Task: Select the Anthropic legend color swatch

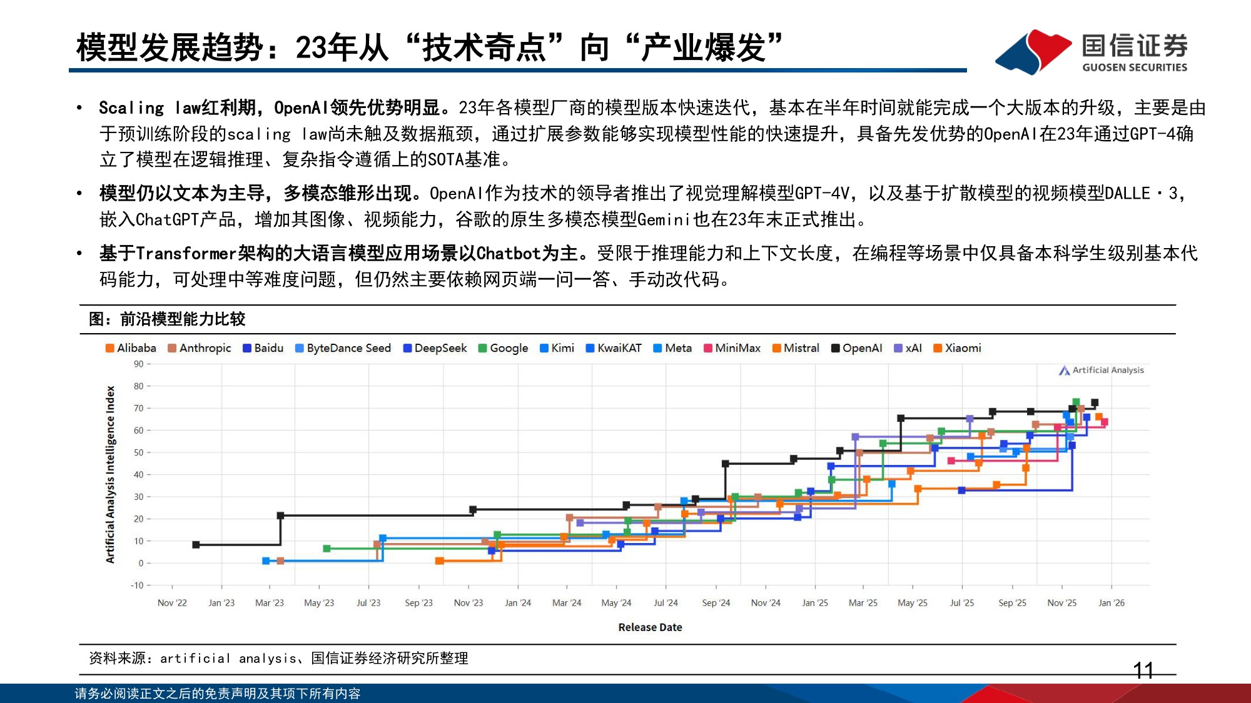Action: pos(172,348)
